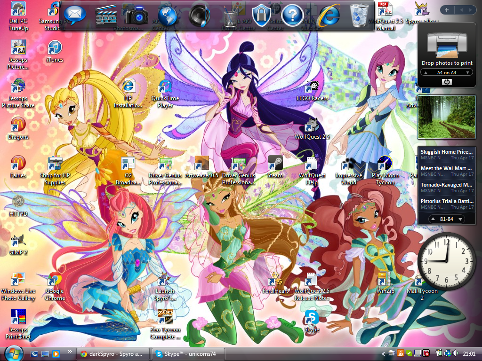Show previous headlines with the 81-84 up arrow
This screenshot has height=361, width=482.
pyautogui.click(x=433, y=219)
